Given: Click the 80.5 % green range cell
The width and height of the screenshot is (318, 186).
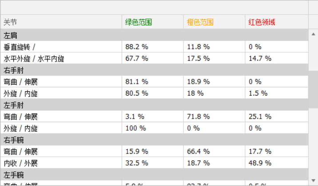Looking at the screenshot, I should pos(137,93).
